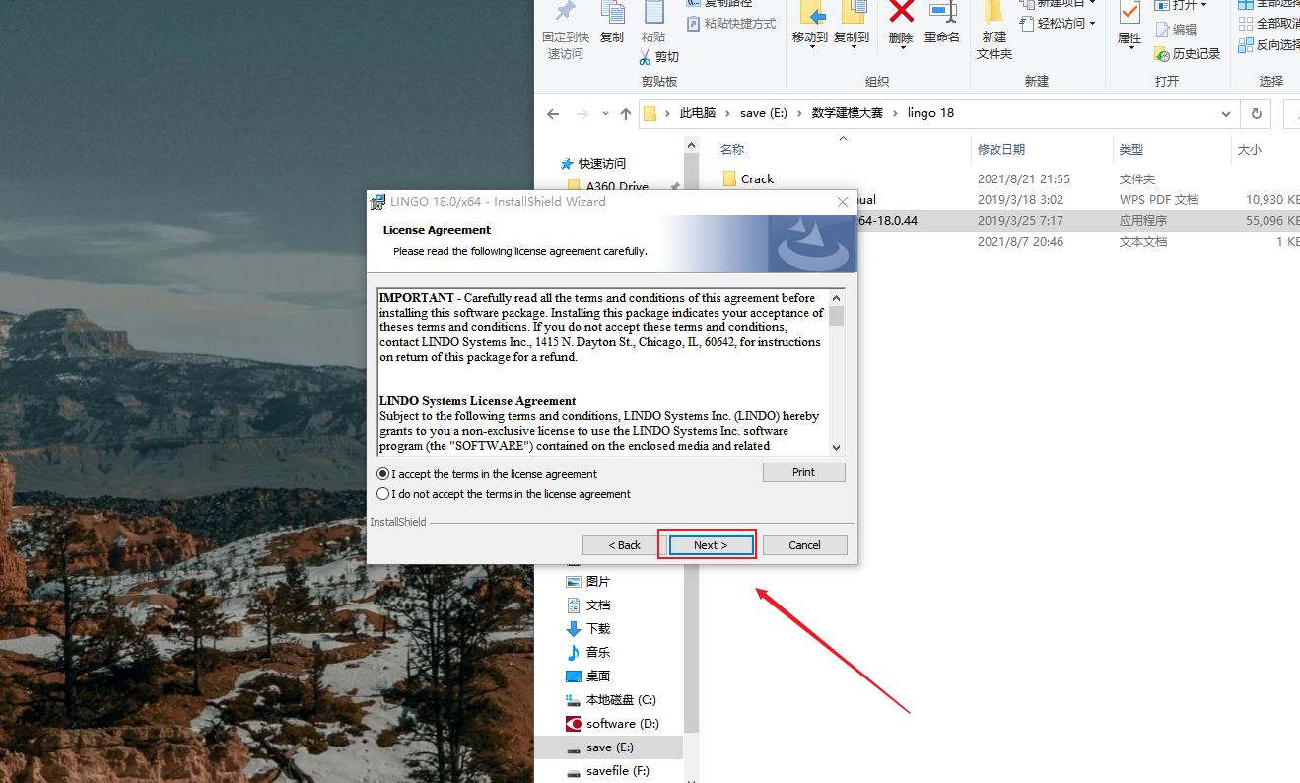1300x783 pixels.
Task: Select savefile (F:) drive in sidebar
Action: pyautogui.click(x=617, y=771)
